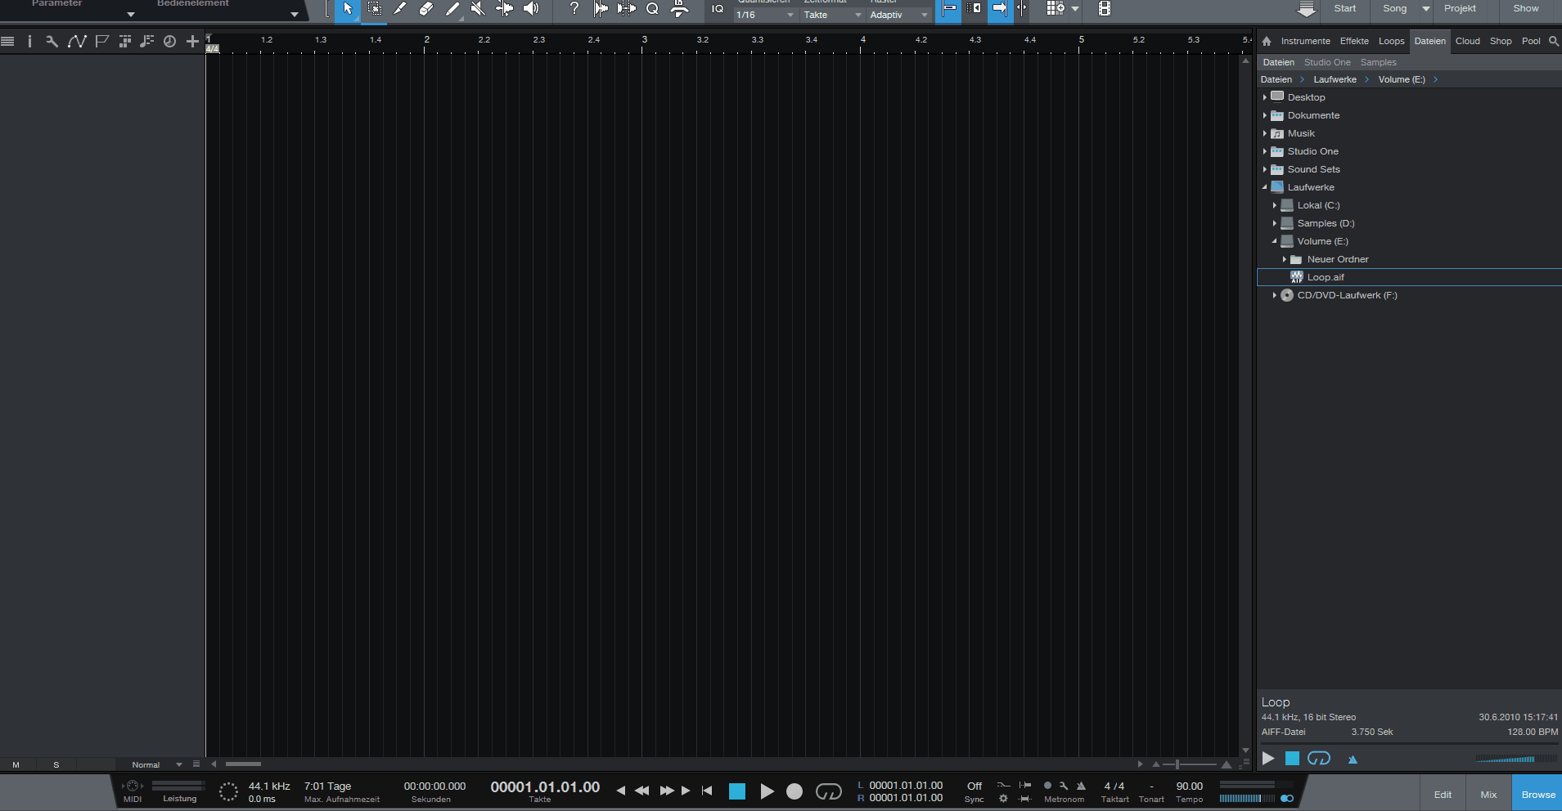
Task: Open the Effekte browser tab
Action: coord(1353,41)
